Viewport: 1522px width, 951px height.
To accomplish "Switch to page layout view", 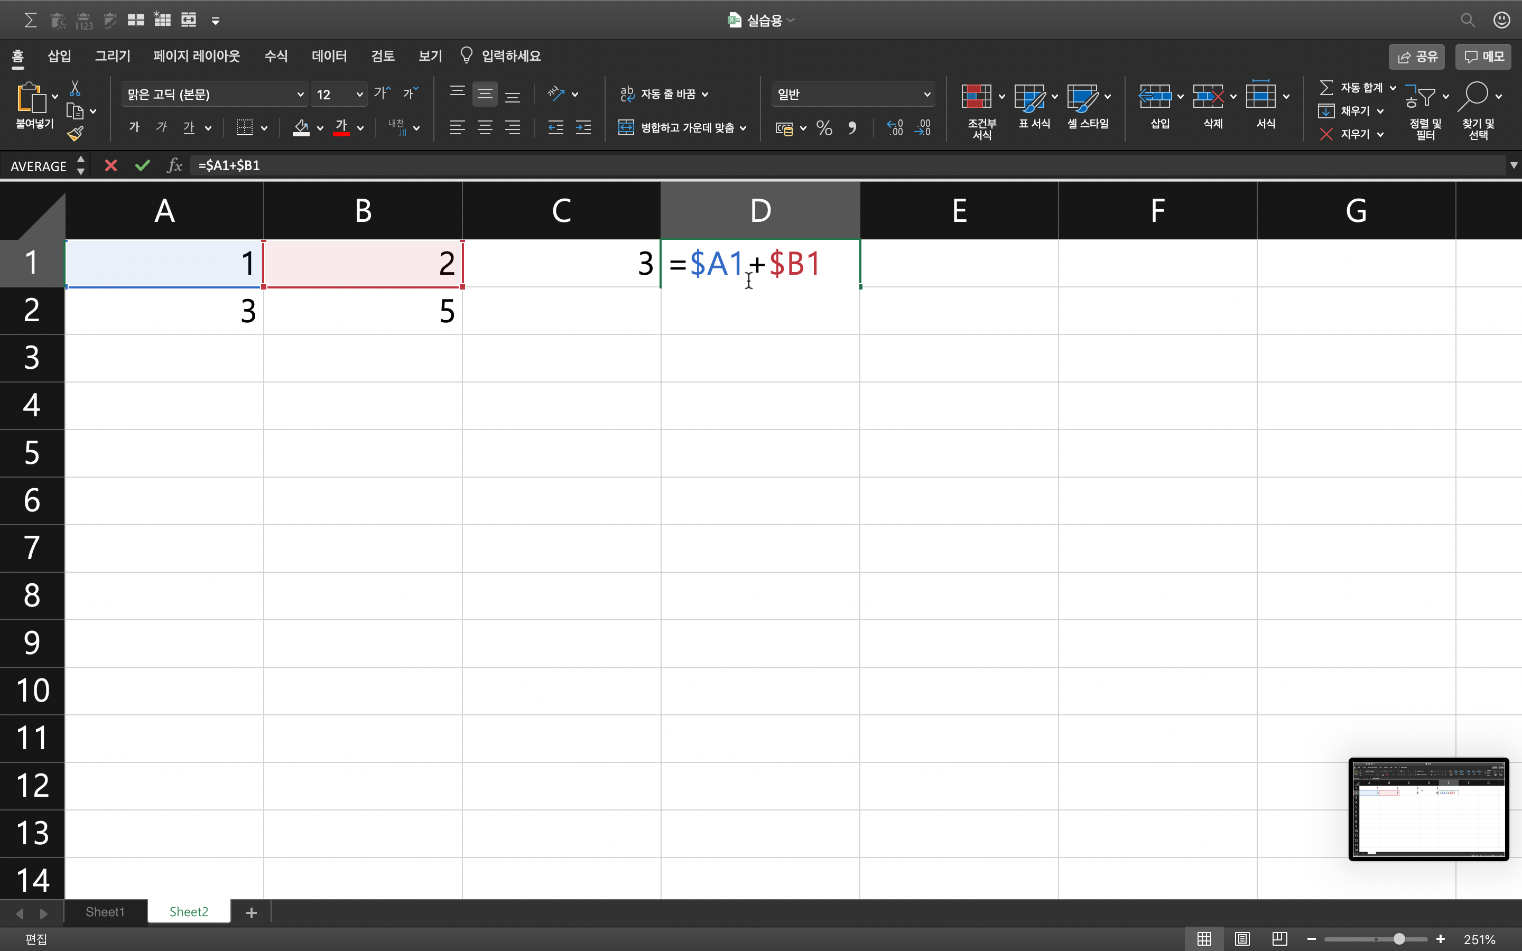I will tap(1241, 939).
